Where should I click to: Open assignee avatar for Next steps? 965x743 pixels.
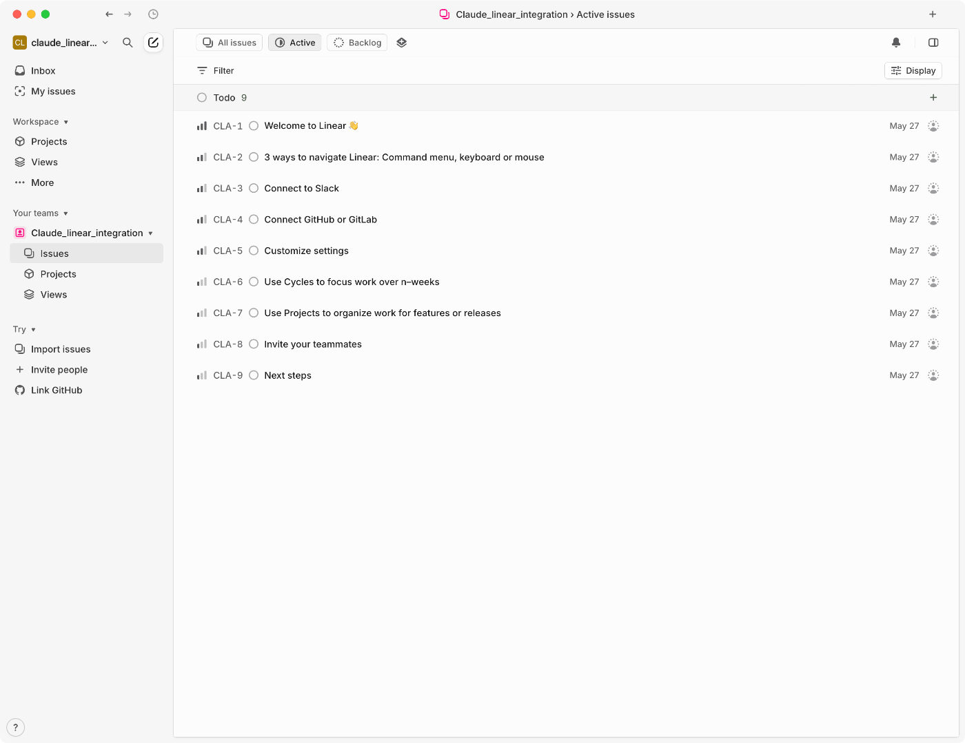click(933, 375)
